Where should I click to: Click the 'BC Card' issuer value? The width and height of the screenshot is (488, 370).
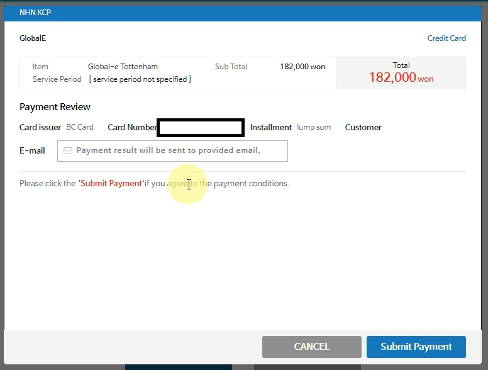coord(80,127)
